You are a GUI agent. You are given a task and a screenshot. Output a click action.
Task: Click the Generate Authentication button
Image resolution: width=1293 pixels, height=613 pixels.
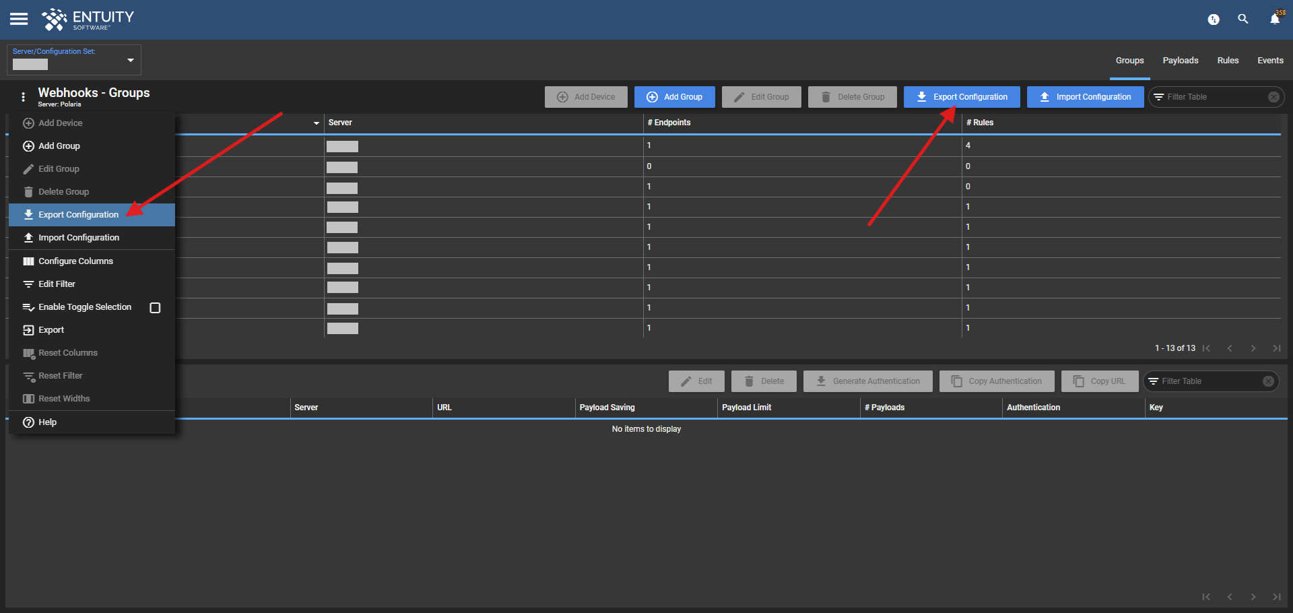coord(868,381)
